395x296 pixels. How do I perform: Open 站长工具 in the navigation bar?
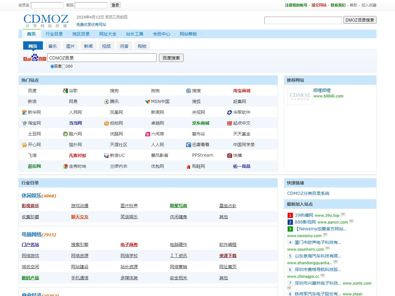coord(135,34)
